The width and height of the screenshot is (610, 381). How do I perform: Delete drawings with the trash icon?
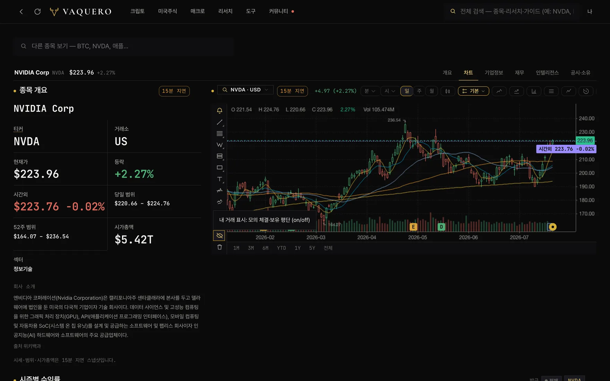pos(219,247)
